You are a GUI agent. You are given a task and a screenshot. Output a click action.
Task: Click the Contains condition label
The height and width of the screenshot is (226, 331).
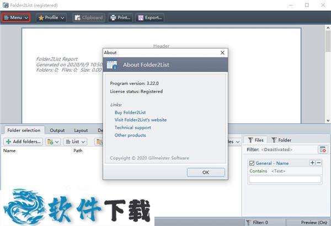tap(258, 171)
